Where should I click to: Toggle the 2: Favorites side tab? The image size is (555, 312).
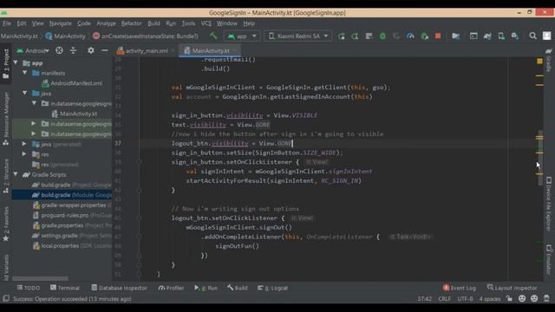point(6,224)
